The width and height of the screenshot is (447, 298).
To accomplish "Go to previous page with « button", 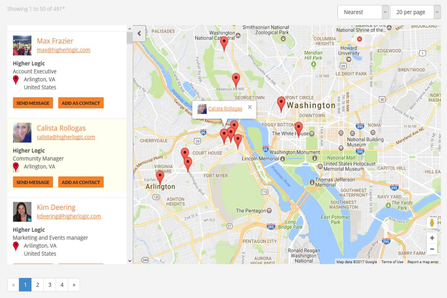I will [13, 285].
